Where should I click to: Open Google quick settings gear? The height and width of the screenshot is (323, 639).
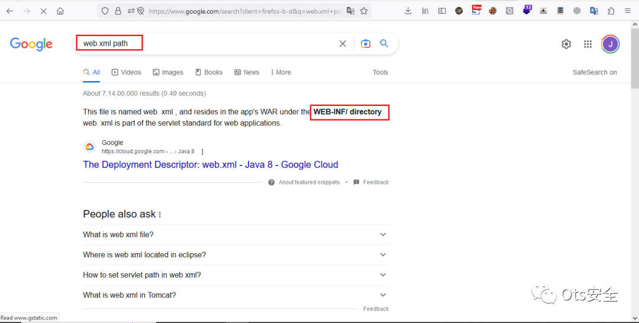(x=566, y=44)
